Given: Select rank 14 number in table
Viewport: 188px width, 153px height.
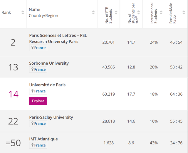Looking at the screenshot, I should (x=13, y=94).
